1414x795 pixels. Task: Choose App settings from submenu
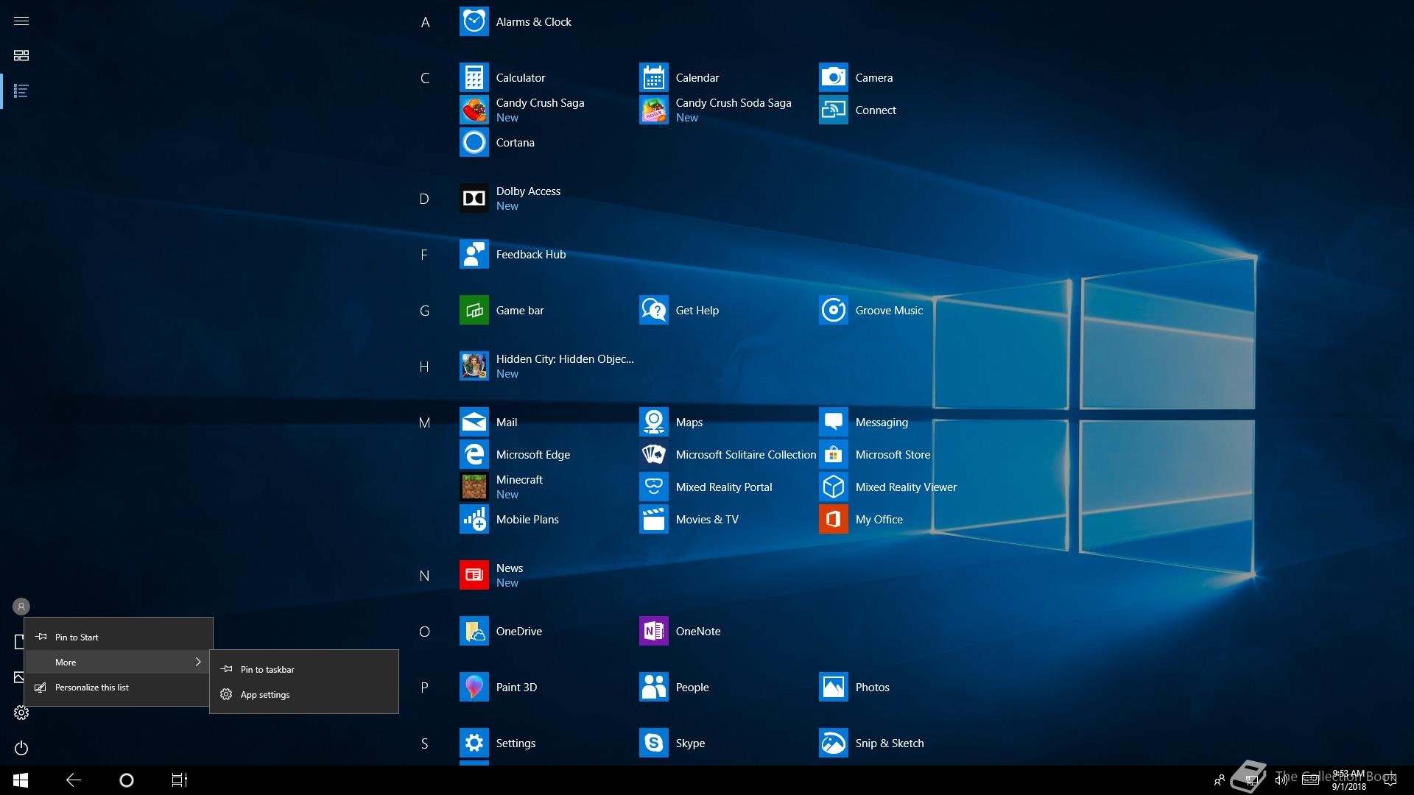coord(304,695)
